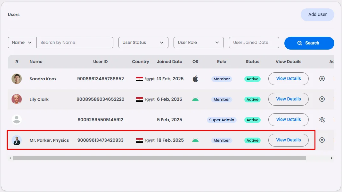Viewport: 342px width, 192px height.
Task: Click Mr. Parker, Physics avatar photo
Action: coord(17,140)
